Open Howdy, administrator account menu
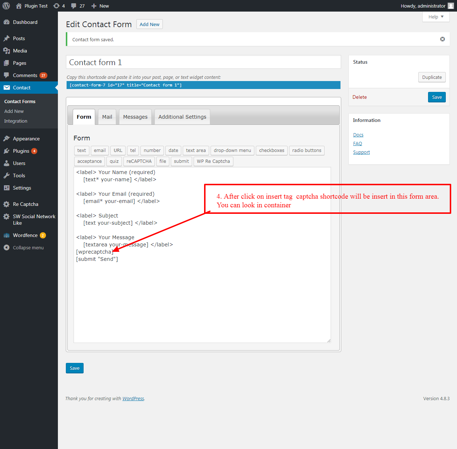Image resolution: width=457 pixels, height=449 pixels. pos(427,6)
